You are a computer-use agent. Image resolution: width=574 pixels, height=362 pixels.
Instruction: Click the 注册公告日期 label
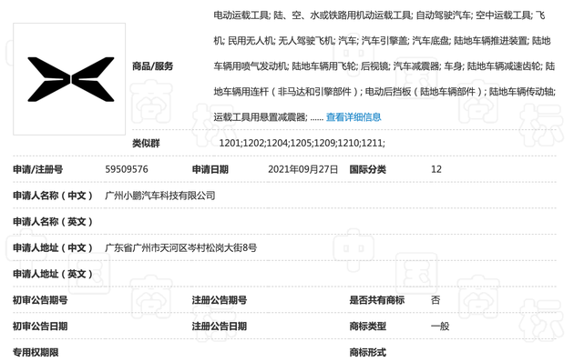(220, 327)
